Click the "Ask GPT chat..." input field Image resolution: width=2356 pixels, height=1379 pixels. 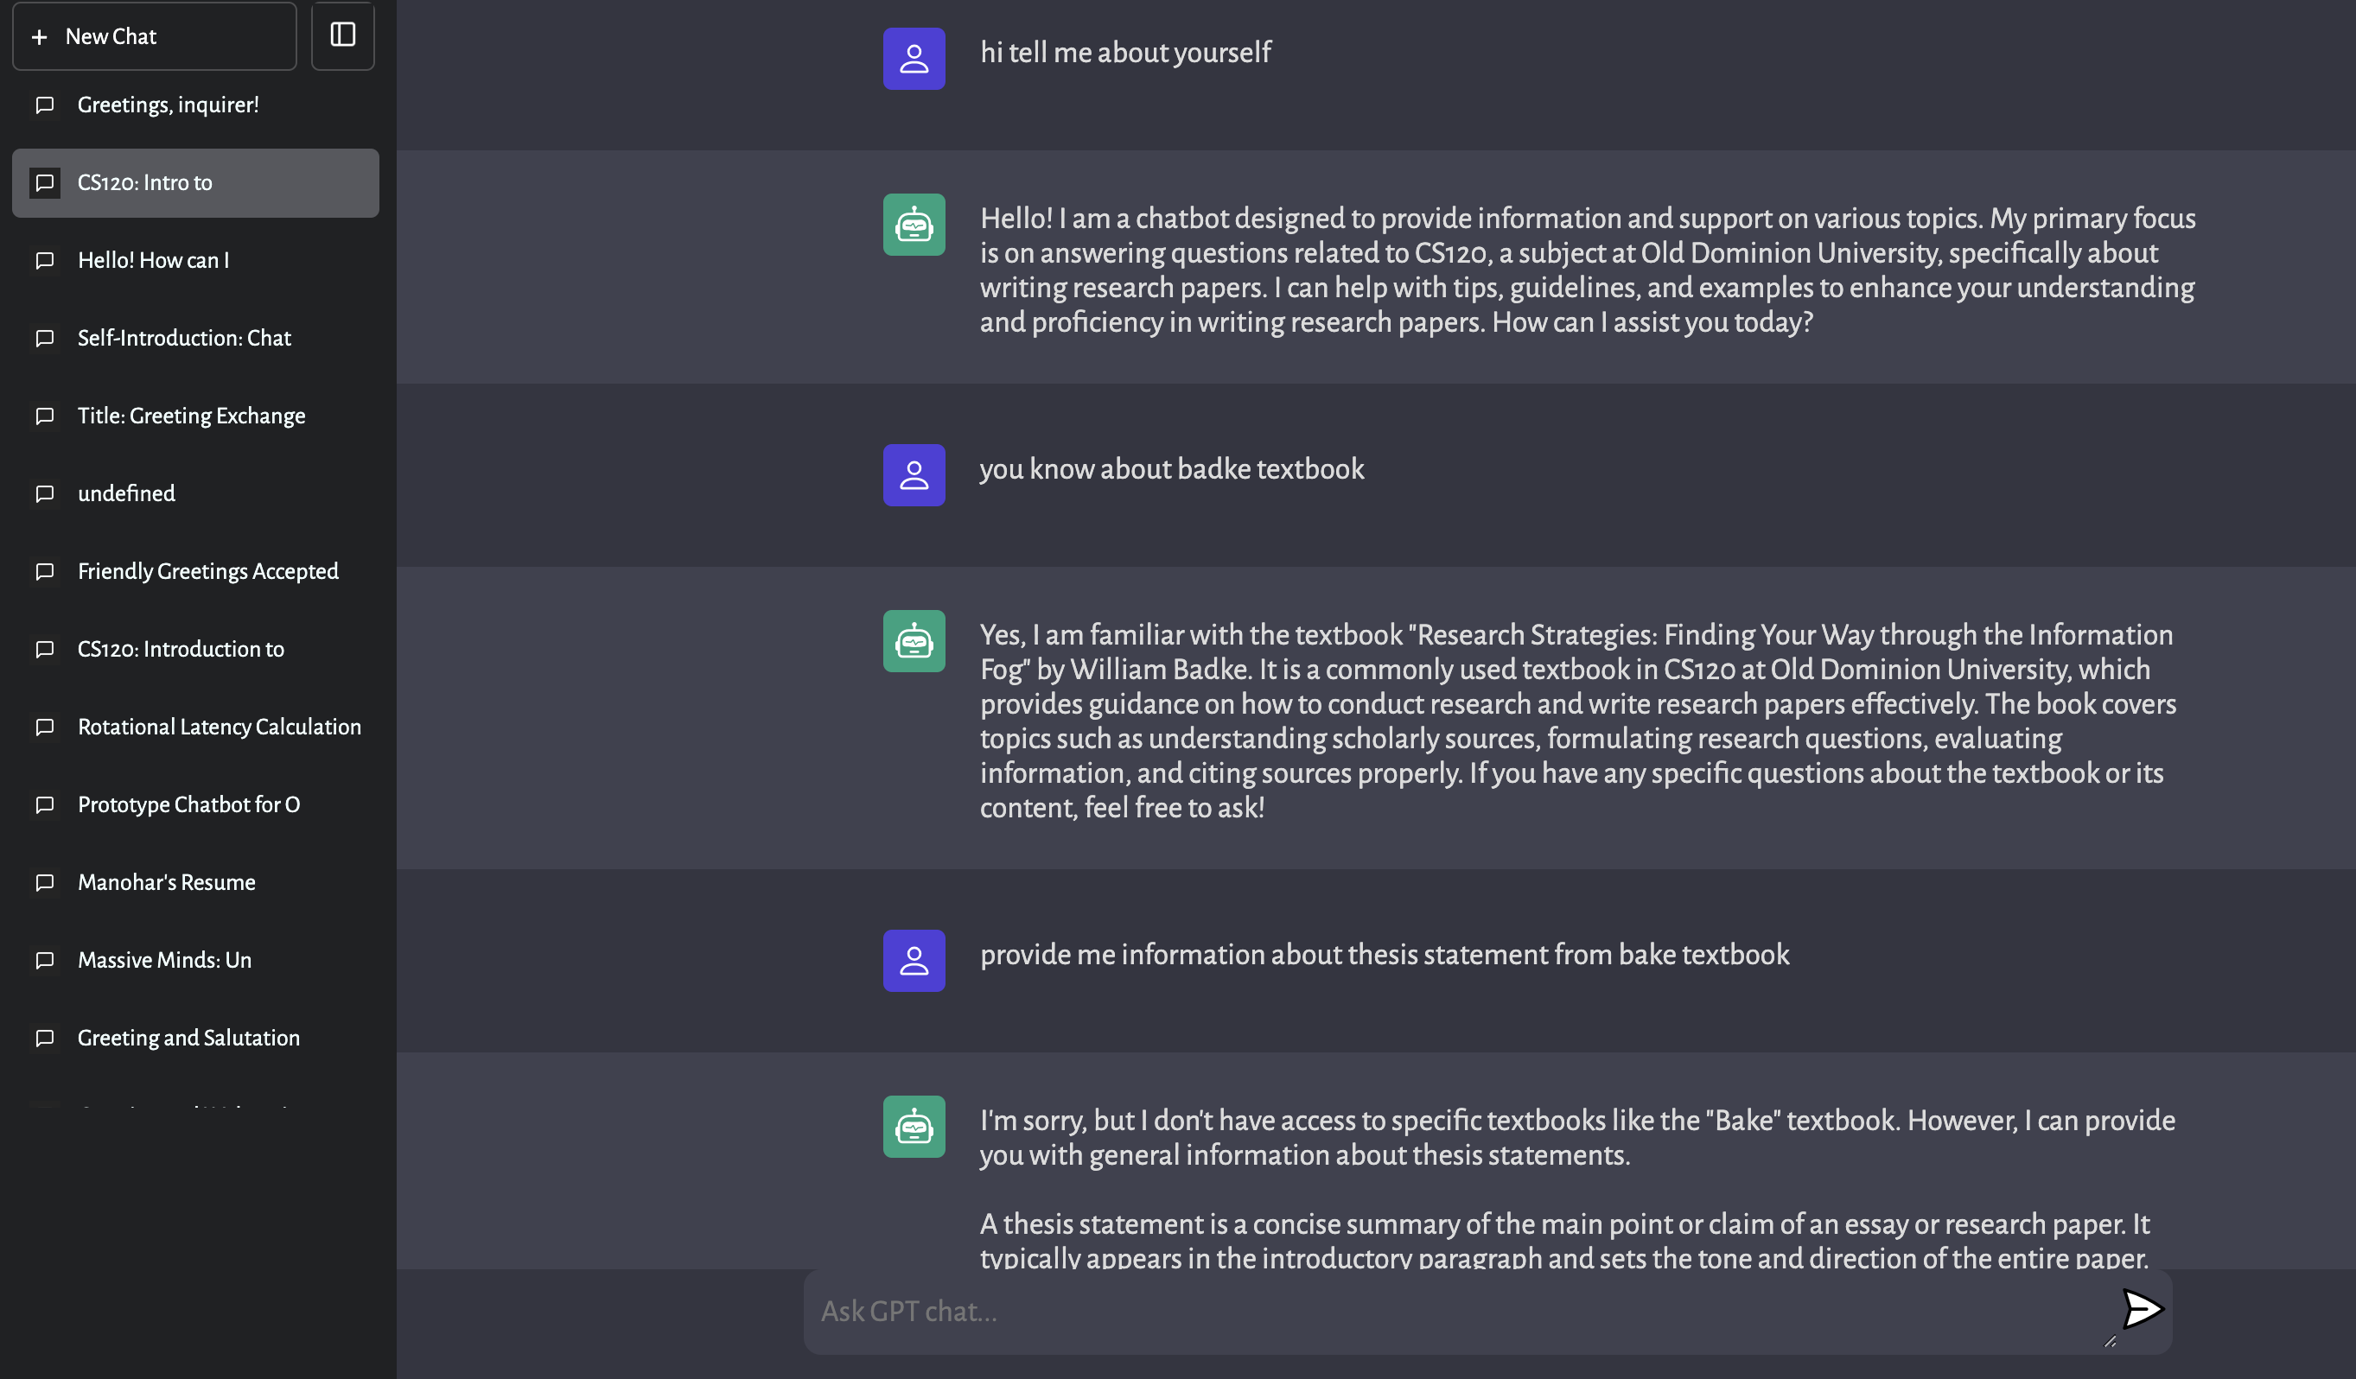tap(1449, 1311)
